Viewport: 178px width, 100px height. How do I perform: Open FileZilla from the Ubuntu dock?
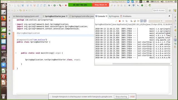click(4, 77)
